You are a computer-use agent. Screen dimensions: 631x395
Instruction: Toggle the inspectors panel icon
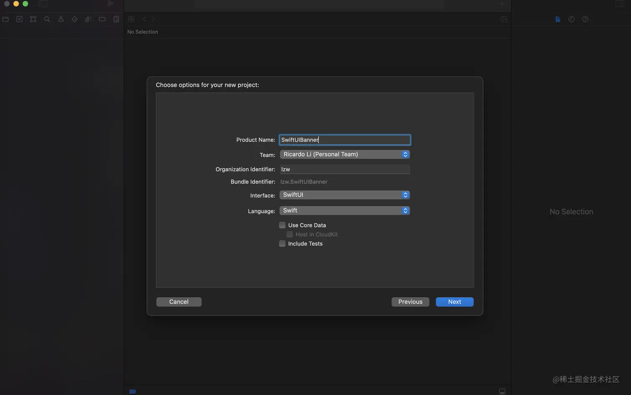click(620, 4)
